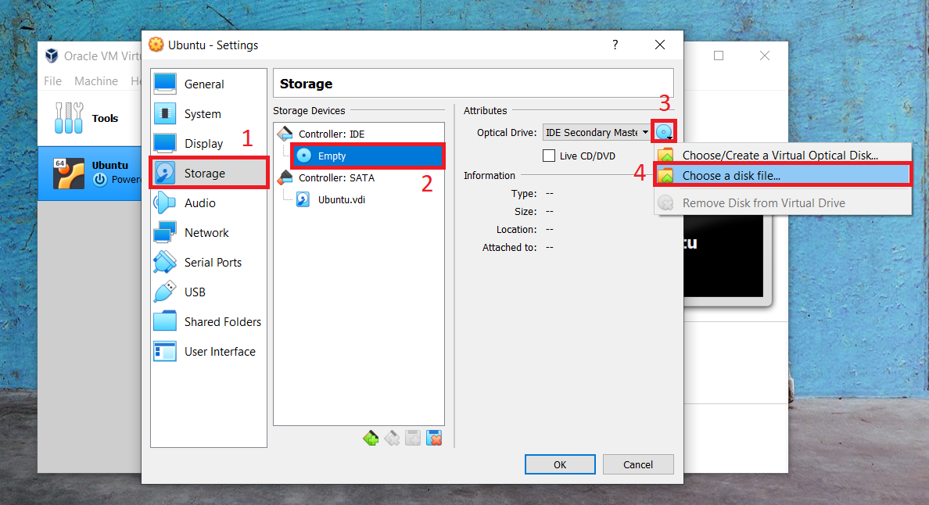Open the Display settings category
This screenshot has width=929, height=505.
209,143
